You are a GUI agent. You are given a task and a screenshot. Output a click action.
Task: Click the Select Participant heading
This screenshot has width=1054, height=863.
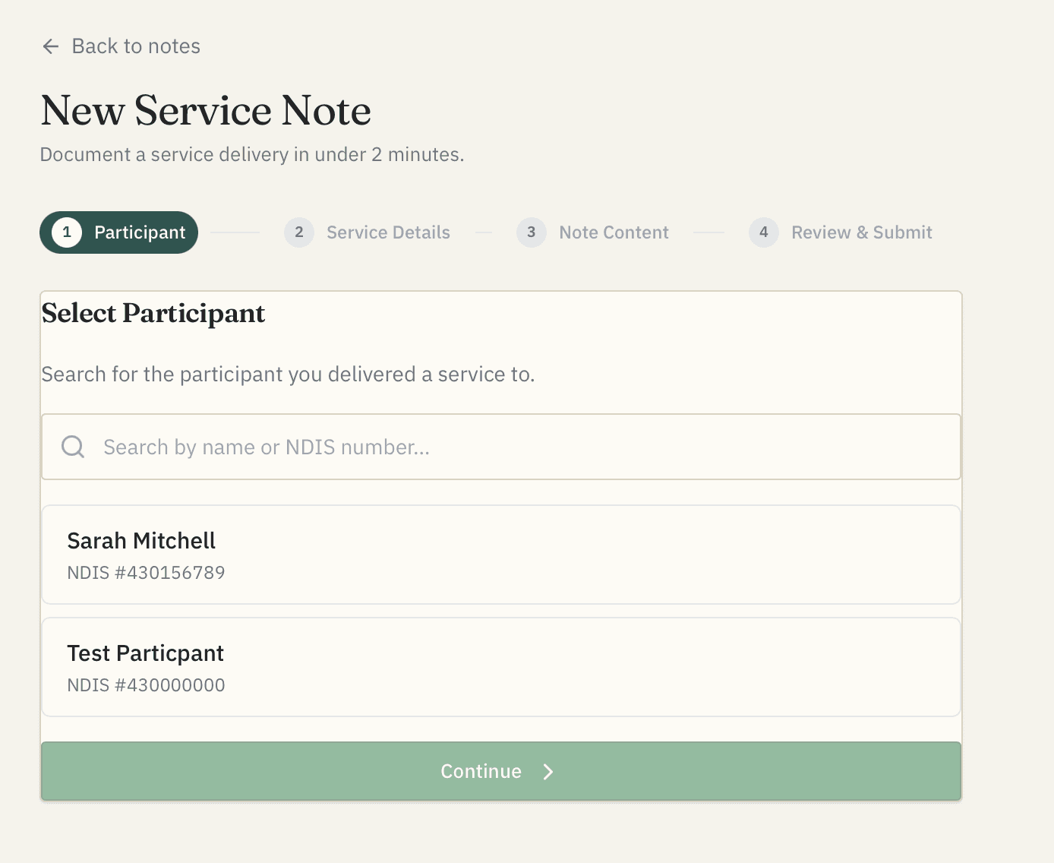click(153, 313)
